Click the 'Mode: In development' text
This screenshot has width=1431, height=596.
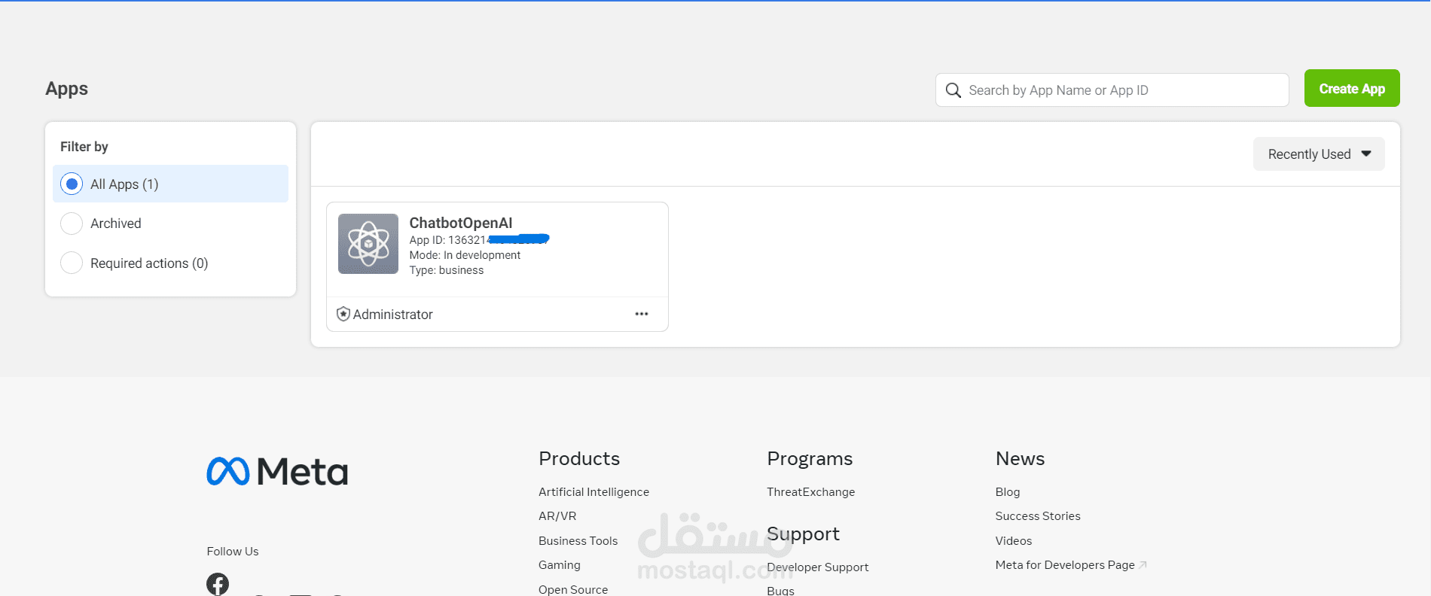[x=465, y=255]
